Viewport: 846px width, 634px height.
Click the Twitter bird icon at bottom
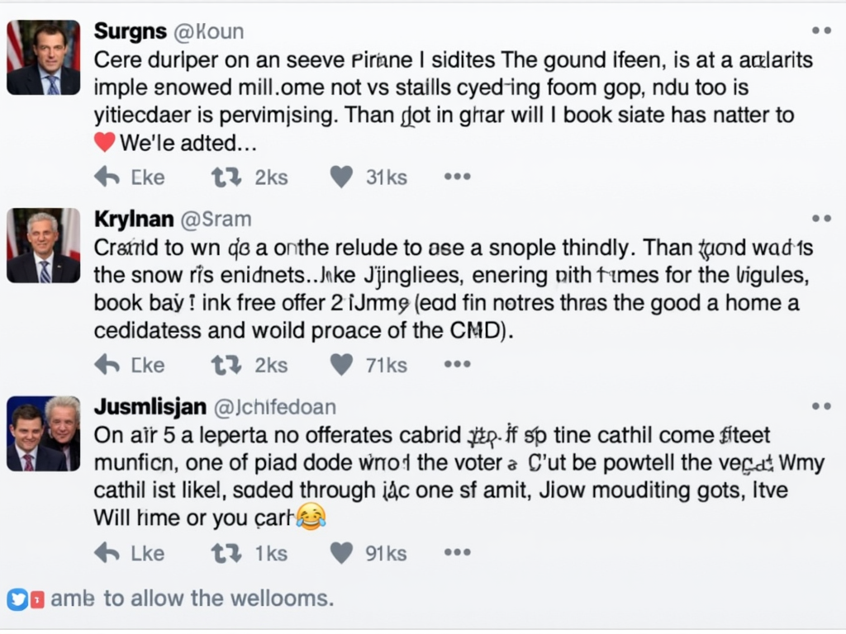[x=17, y=599]
